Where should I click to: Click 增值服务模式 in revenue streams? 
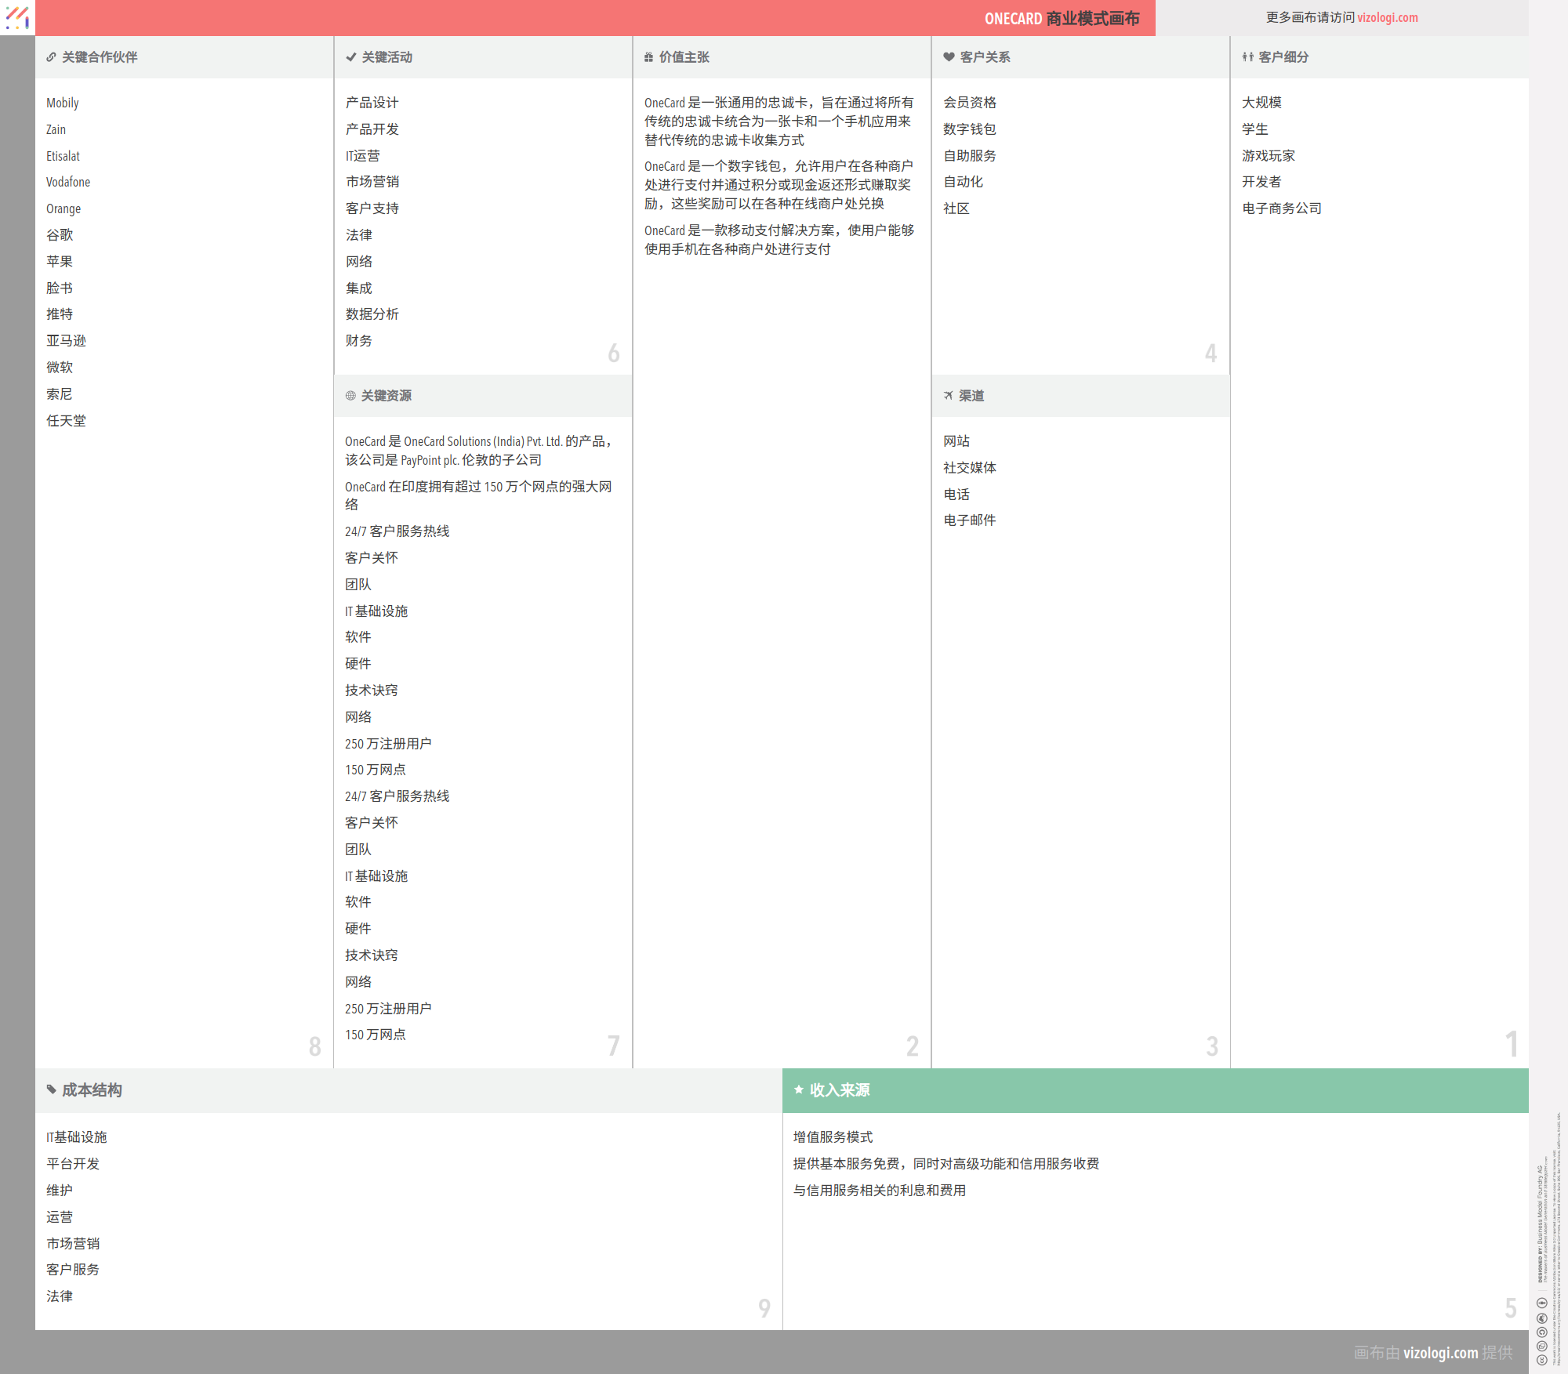pos(833,1137)
